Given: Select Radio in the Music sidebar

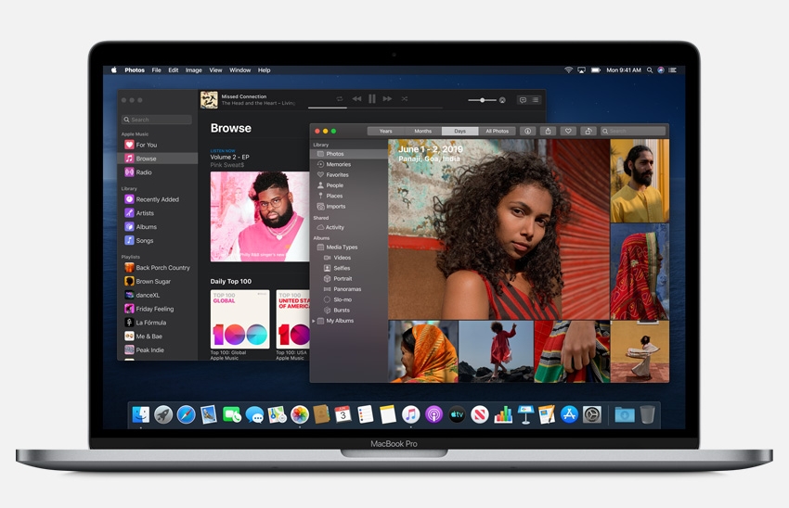Looking at the screenshot, I should [144, 172].
